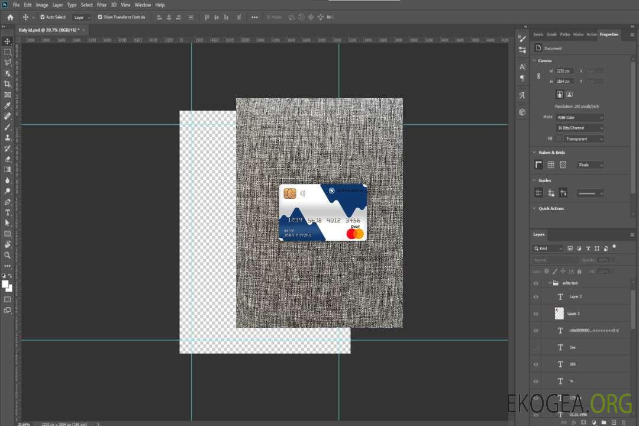Select the Crop tool
The image size is (639, 426).
tap(8, 84)
